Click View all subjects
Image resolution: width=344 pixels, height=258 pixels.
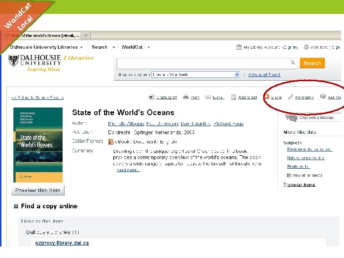click(307, 175)
